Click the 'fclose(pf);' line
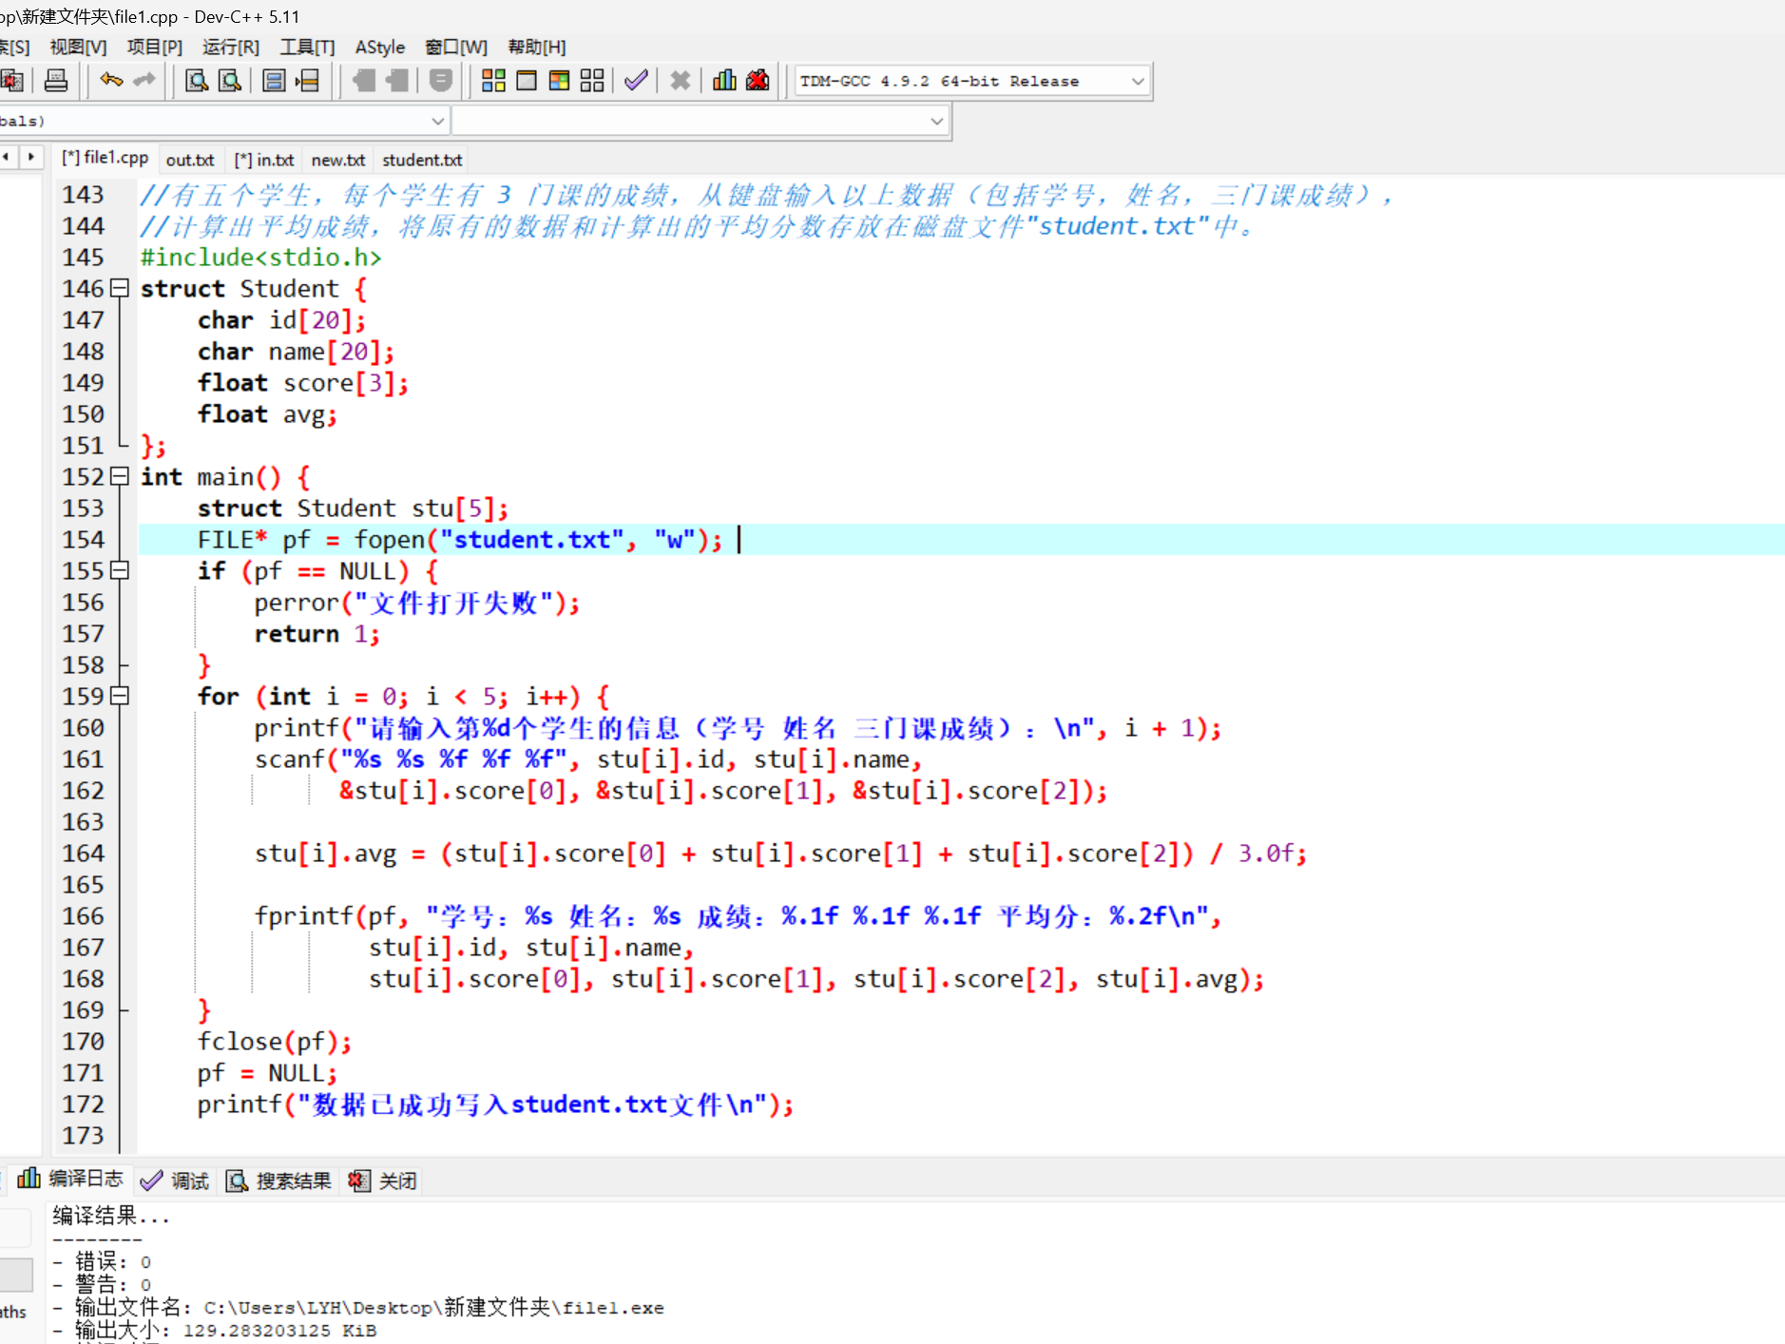1785x1344 pixels. pos(275,1041)
